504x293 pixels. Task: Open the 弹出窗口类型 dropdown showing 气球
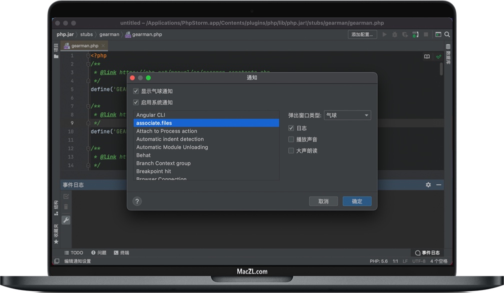(347, 114)
